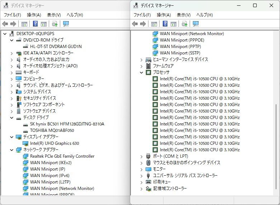This screenshot has width=280, height=205.
Task: Click the Back arrow in the right window toolbar
Action: [135, 24]
